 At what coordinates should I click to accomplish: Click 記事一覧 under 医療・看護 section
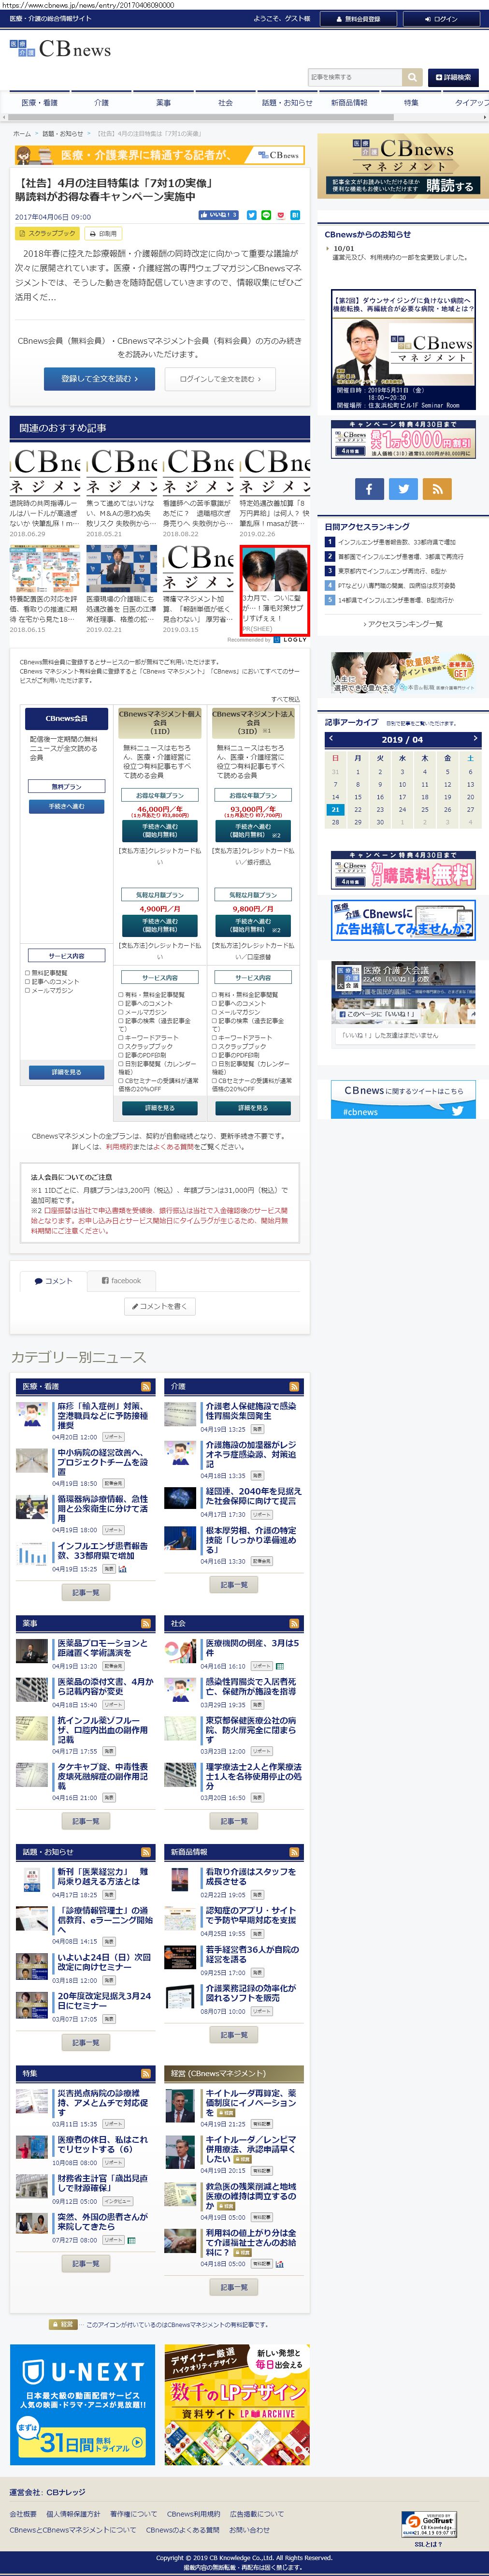[x=86, y=1592]
